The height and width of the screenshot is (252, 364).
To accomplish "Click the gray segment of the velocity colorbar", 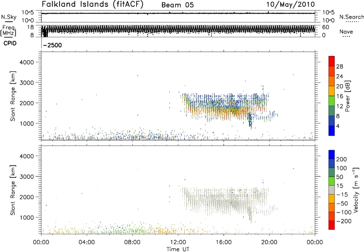I will 332,190.
